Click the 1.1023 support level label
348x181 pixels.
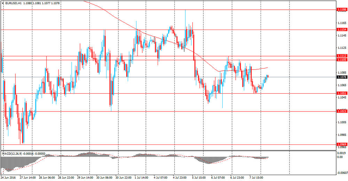coord(342,111)
